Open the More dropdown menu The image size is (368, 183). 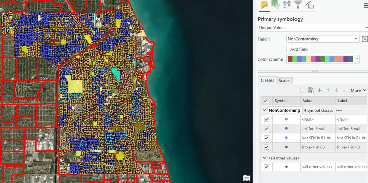[x=358, y=90]
